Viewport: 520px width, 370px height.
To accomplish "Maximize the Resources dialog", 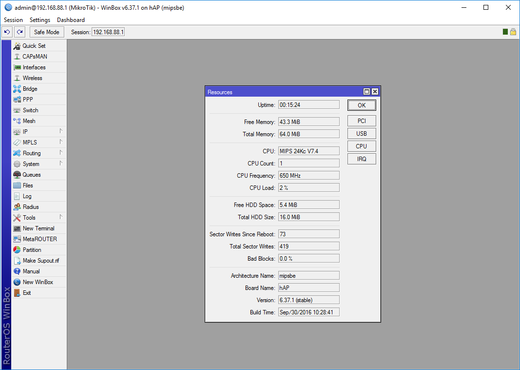I will pyautogui.click(x=367, y=92).
